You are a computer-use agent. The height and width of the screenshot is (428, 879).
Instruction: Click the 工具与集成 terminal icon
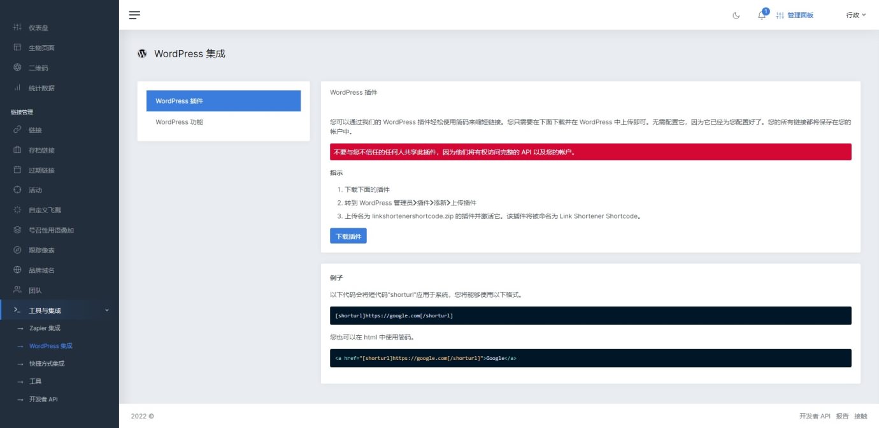point(17,310)
